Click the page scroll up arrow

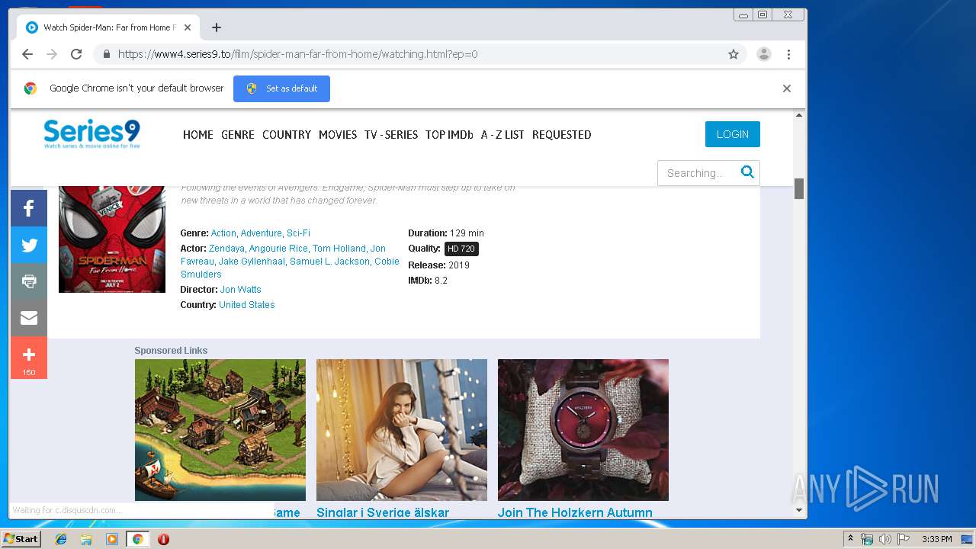click(x=799, y=116)
